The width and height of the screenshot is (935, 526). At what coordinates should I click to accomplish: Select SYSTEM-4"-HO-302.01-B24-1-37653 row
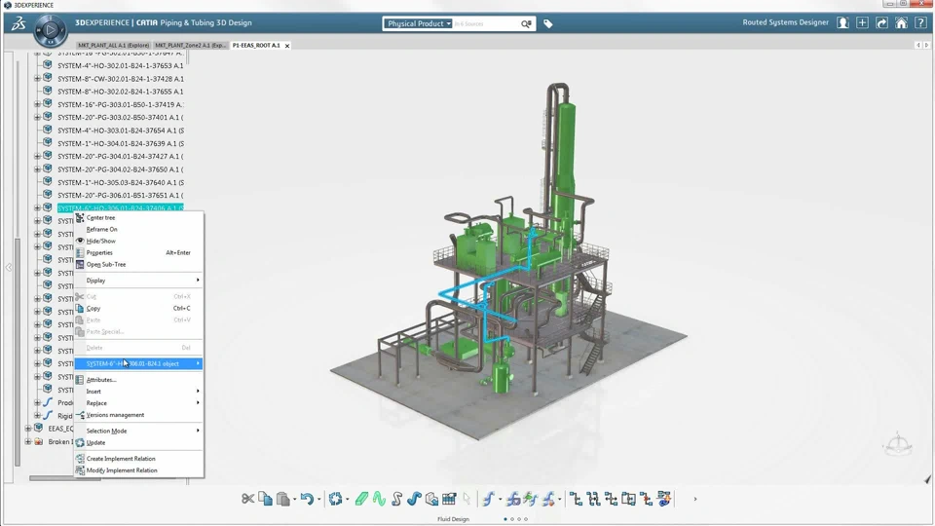tap(121, 65)
